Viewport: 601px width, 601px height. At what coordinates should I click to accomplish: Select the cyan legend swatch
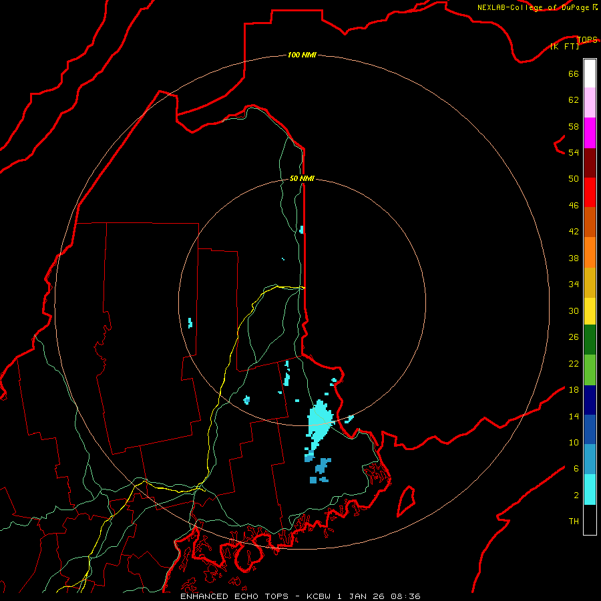590,489
